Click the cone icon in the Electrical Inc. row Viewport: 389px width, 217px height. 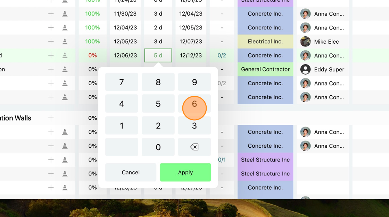click(65, 41)
